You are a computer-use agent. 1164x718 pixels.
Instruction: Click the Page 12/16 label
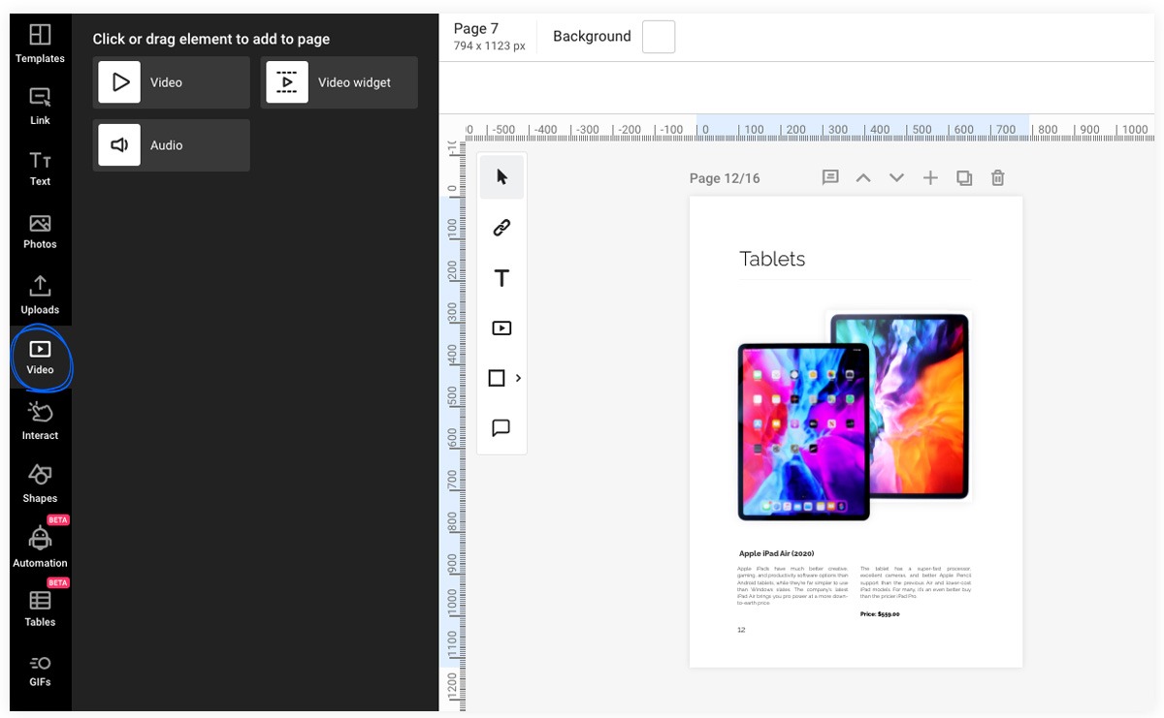pyautogui.click(x=725, y=178)
